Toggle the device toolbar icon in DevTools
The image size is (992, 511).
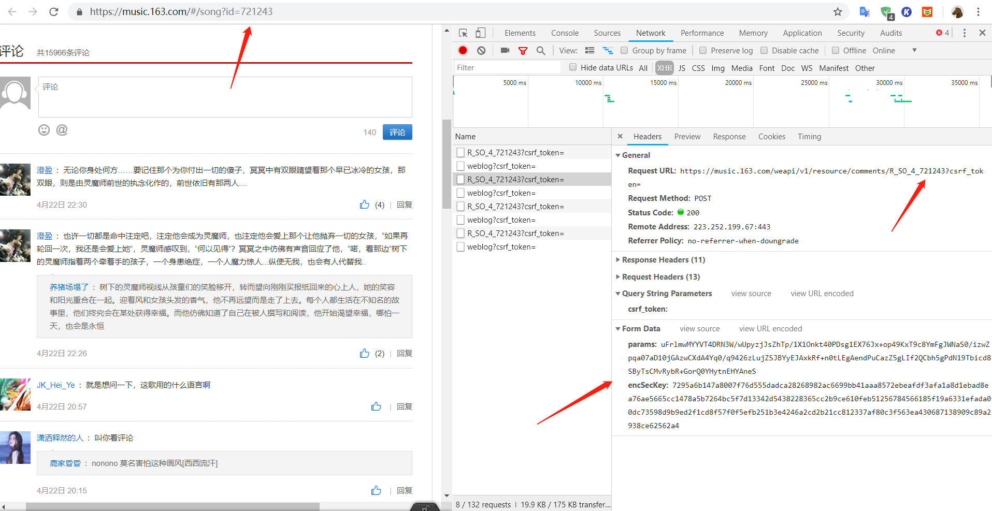click(481, 33)
